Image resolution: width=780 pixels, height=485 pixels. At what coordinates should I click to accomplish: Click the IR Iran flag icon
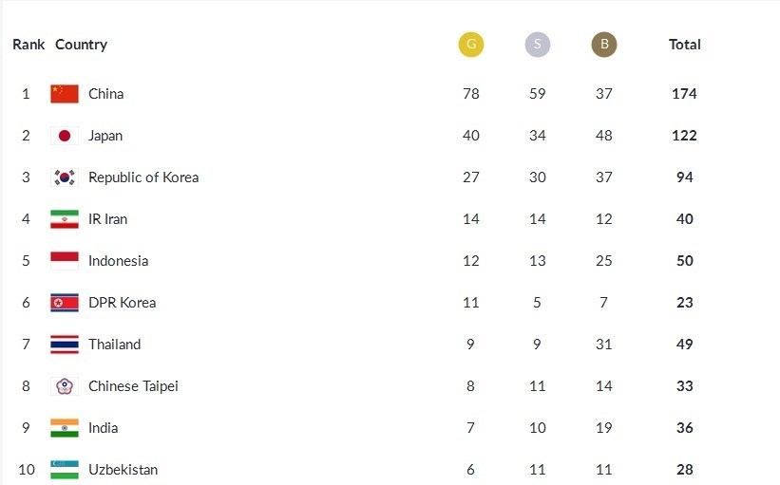click(x=65, y=219)
